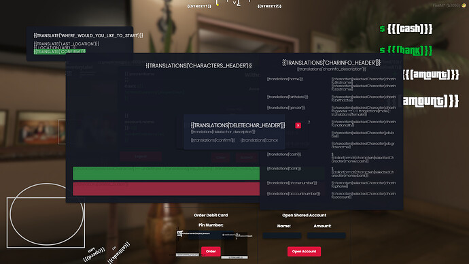Click the red Order button
The width and height of the screenshot is (469, 264).
tap(211, 252)
